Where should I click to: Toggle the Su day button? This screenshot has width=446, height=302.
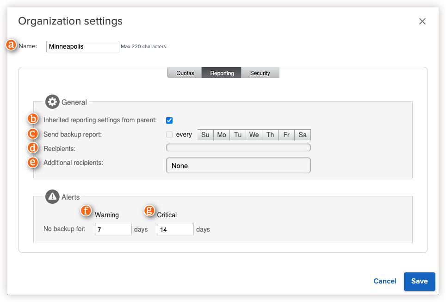pos(205,135)
